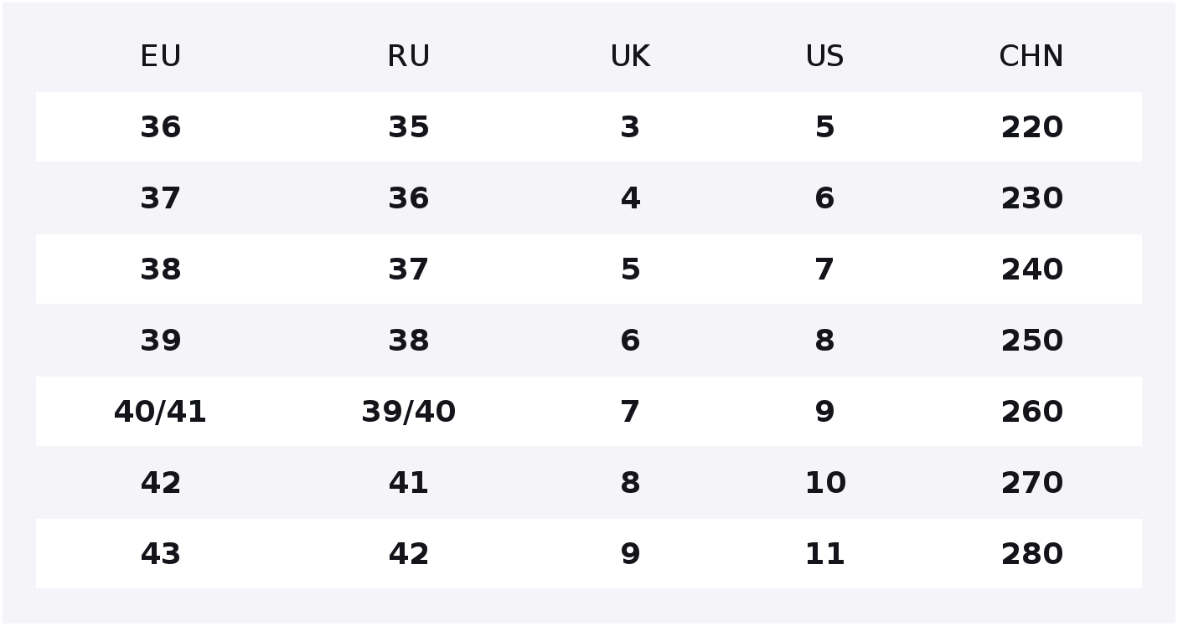Select US size 10 cell
Image resolution: width=1178 pixels, height=626 pixels.
pyautogui.click(x=824, y=483)
